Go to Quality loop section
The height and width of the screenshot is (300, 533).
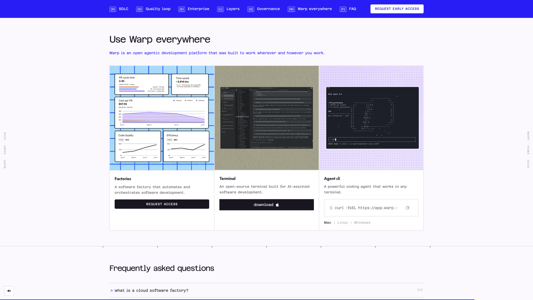tap(158, 9)
